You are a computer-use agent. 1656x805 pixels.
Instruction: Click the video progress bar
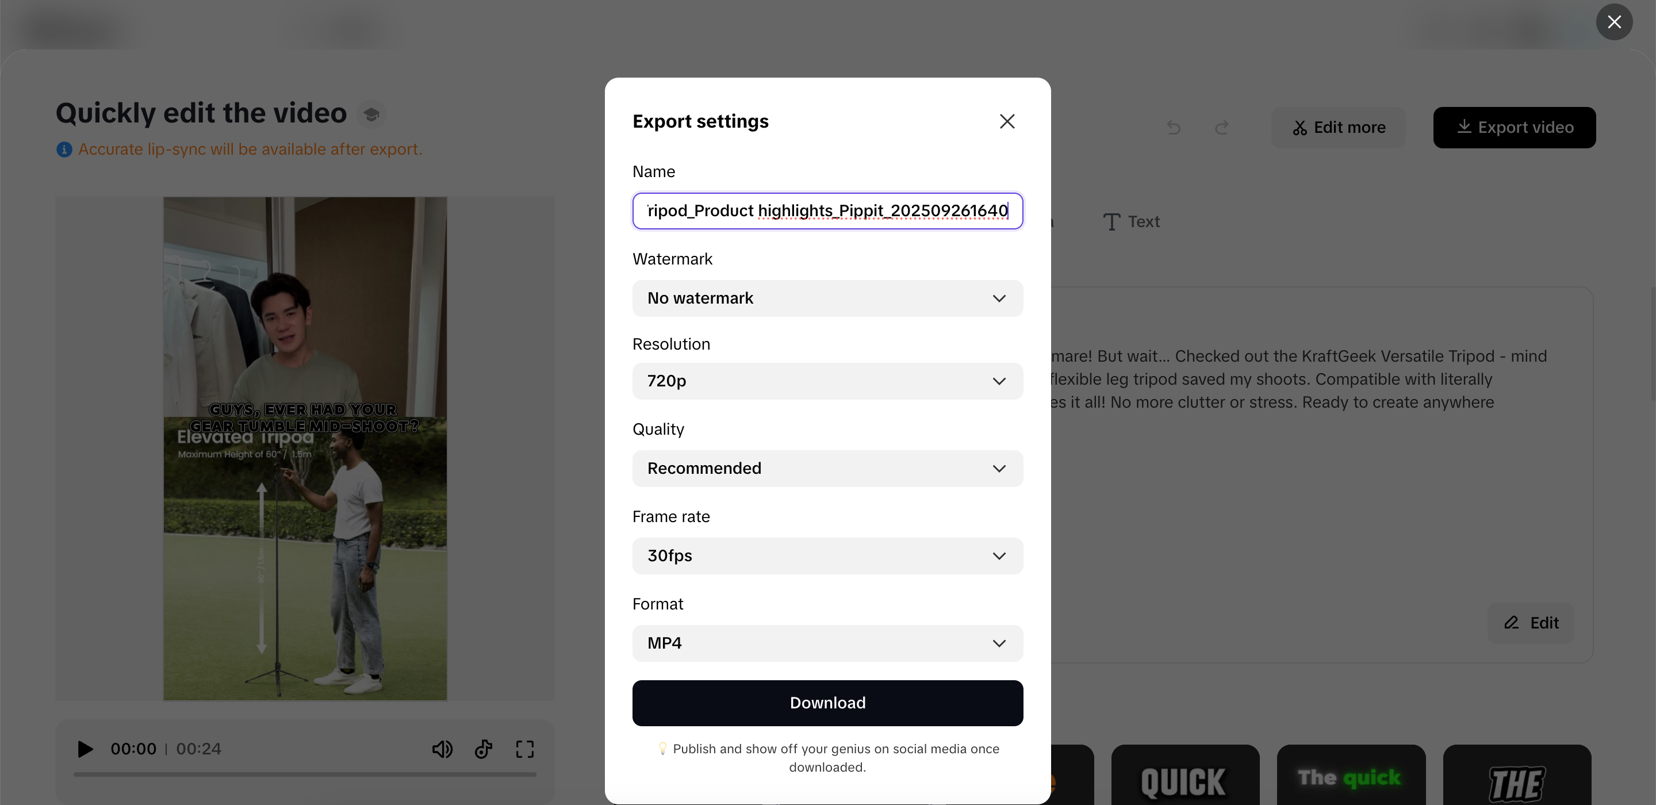tap(305, 775)
